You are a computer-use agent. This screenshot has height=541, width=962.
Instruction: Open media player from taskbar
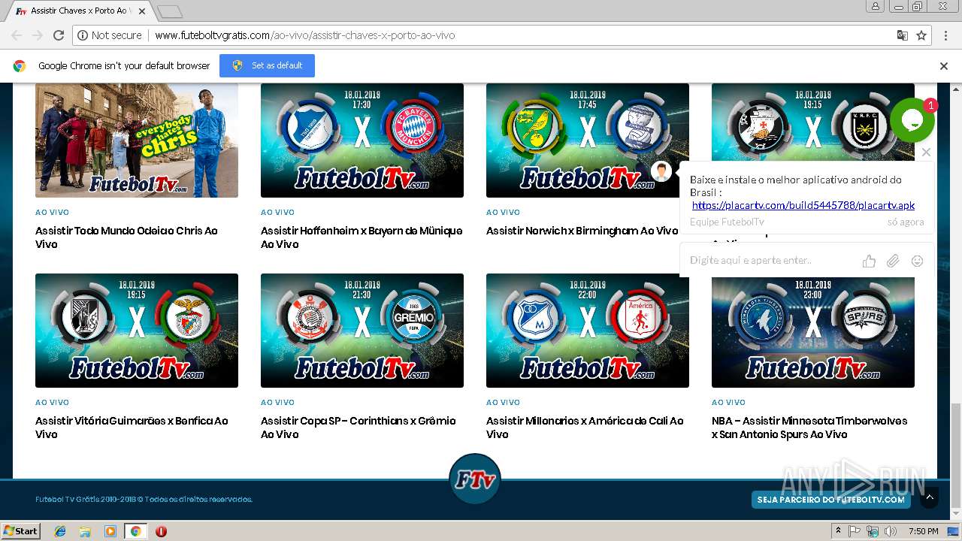110,531
